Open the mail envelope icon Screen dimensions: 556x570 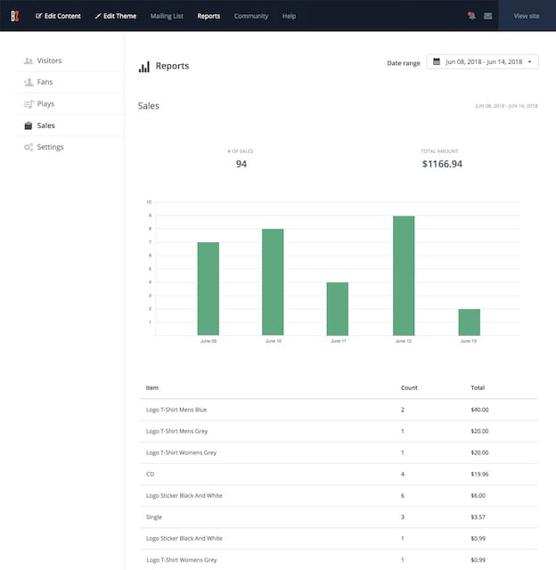pyautogui.click(x=488, y=16)
